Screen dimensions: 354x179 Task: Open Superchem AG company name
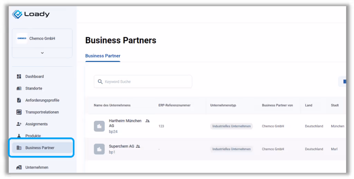(x=121, y=146)
